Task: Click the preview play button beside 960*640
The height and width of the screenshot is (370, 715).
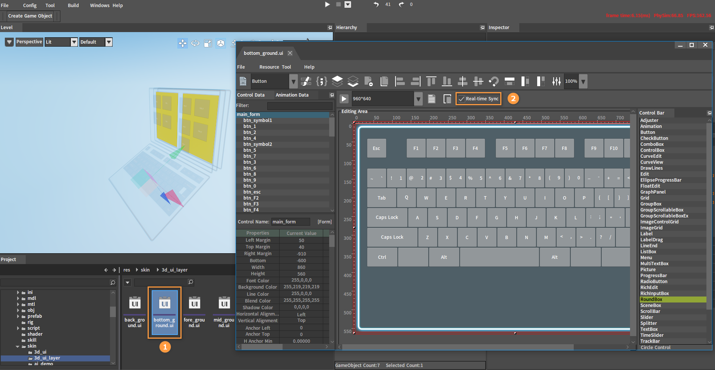Action: click(x=344, y=99)
